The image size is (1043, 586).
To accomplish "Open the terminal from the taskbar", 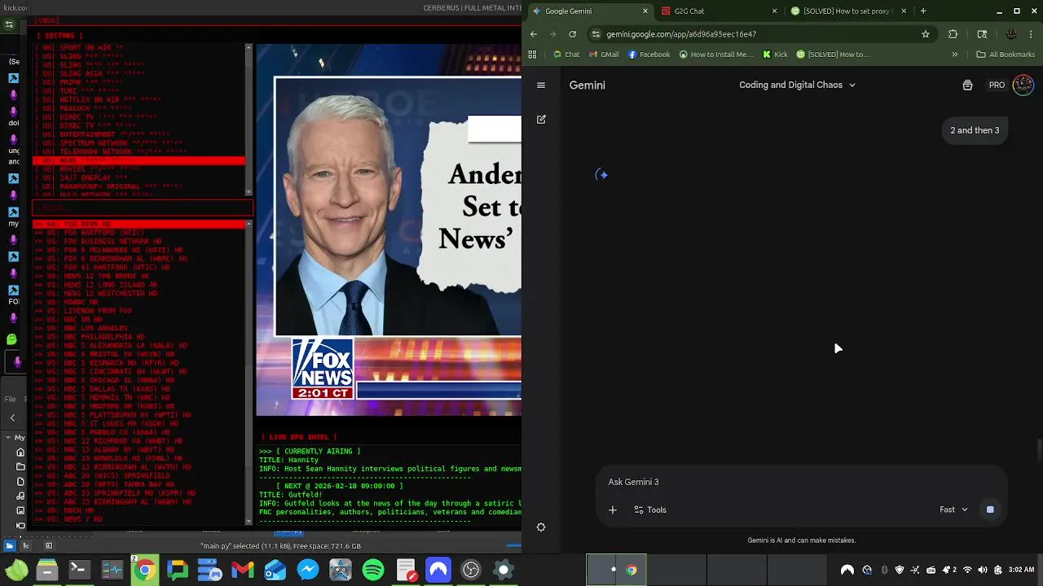I will point(79,570).
